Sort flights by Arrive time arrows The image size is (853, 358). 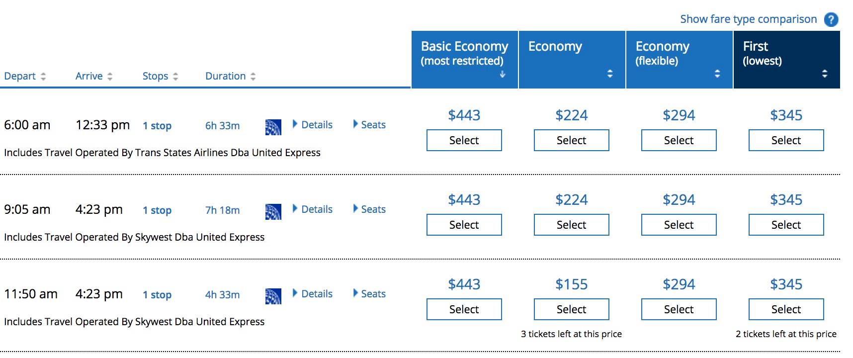pyautogui.click(x=110, y=77)
